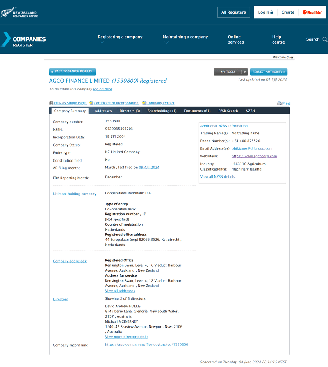This screenshot has height=367, width=328.
Task: Click the My Tools button
Action: [228, 72]
